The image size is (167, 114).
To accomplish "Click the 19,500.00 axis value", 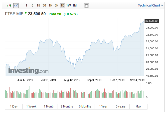I will pos(152,76).
